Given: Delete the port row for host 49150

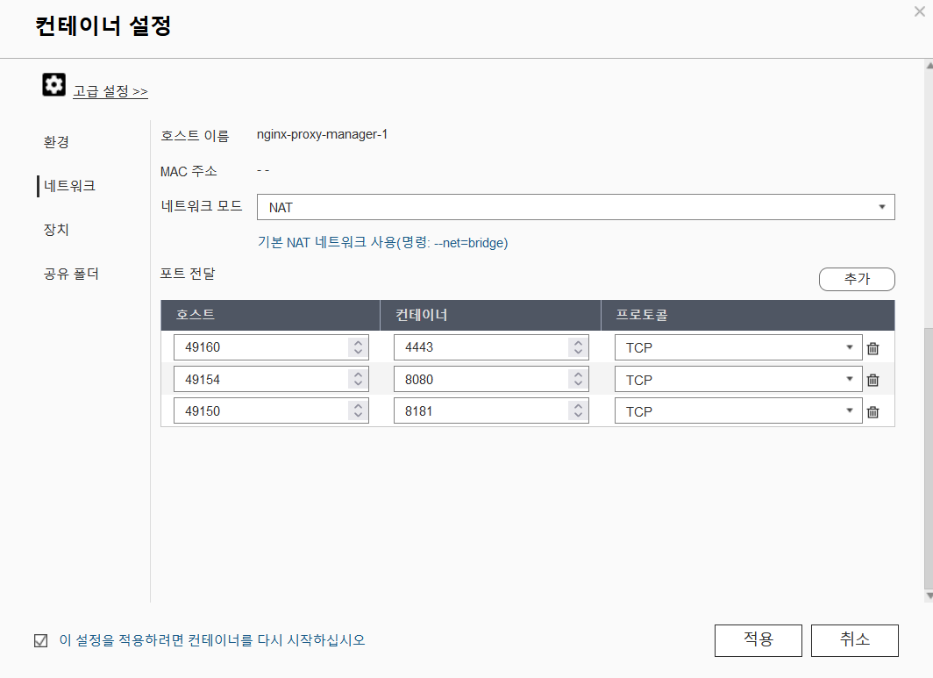Looking at the screenshot, I should point(872,412).
